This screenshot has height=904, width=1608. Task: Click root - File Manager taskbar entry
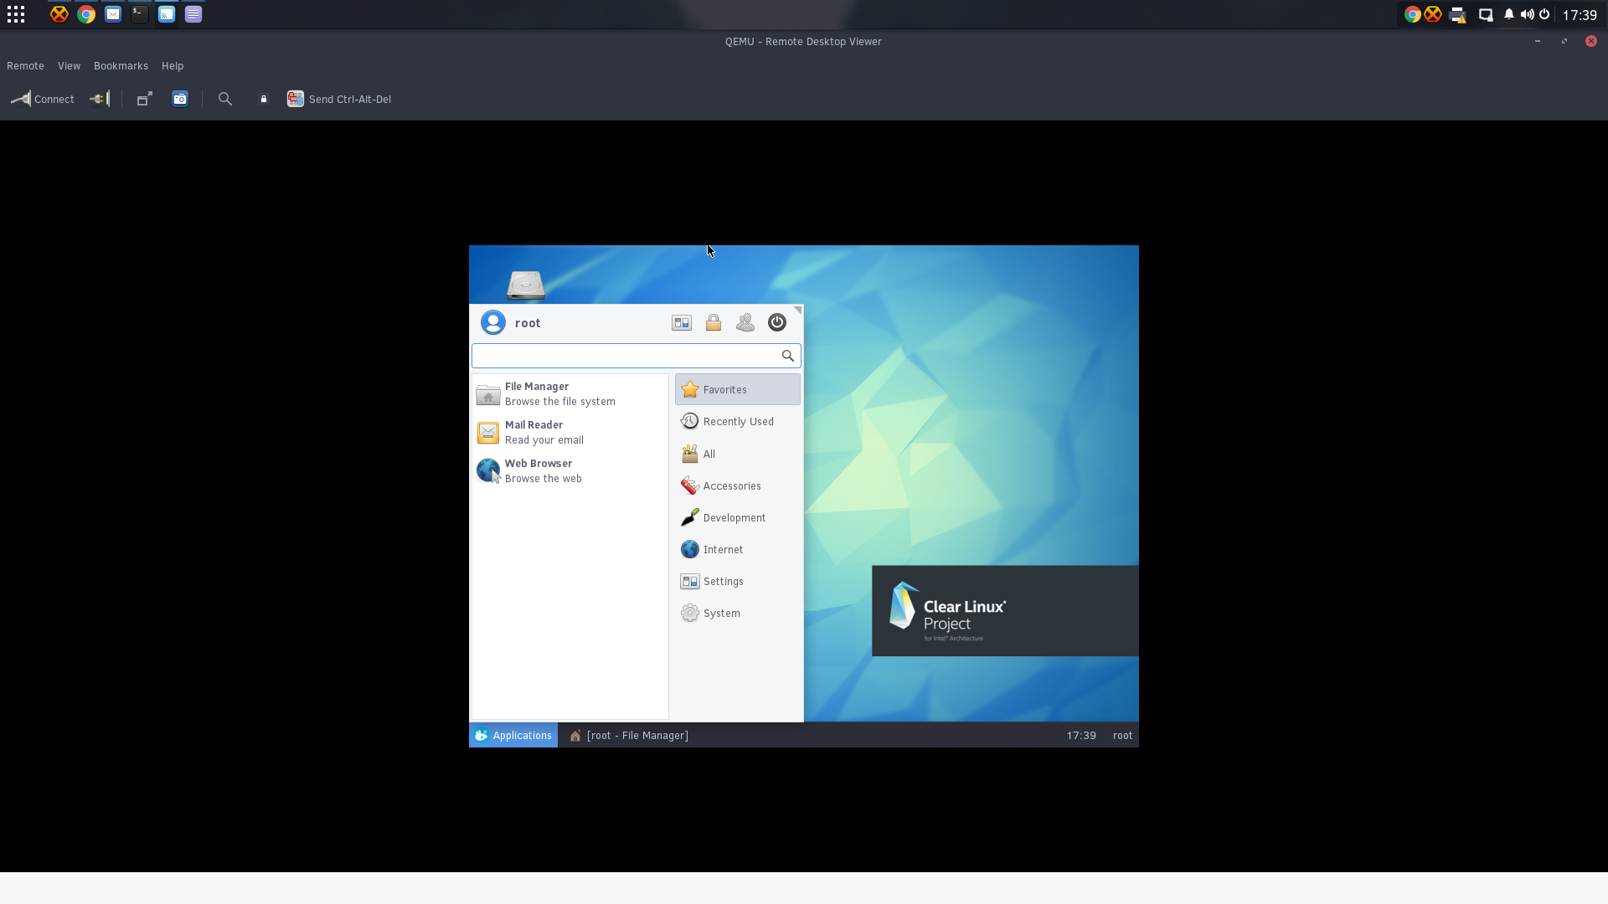pyautogui.click(x=629, y=735)
